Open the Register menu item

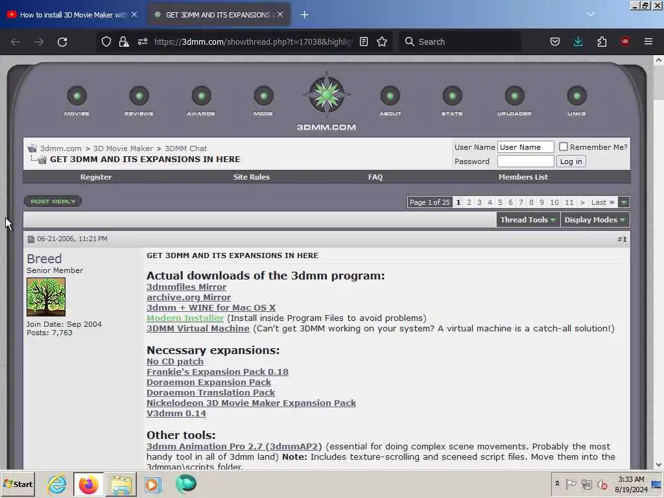(96, 177)
